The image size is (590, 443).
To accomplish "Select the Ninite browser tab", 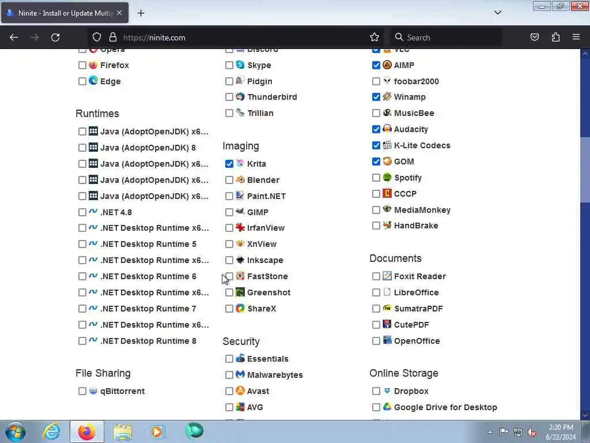I will tap(65, 13).
